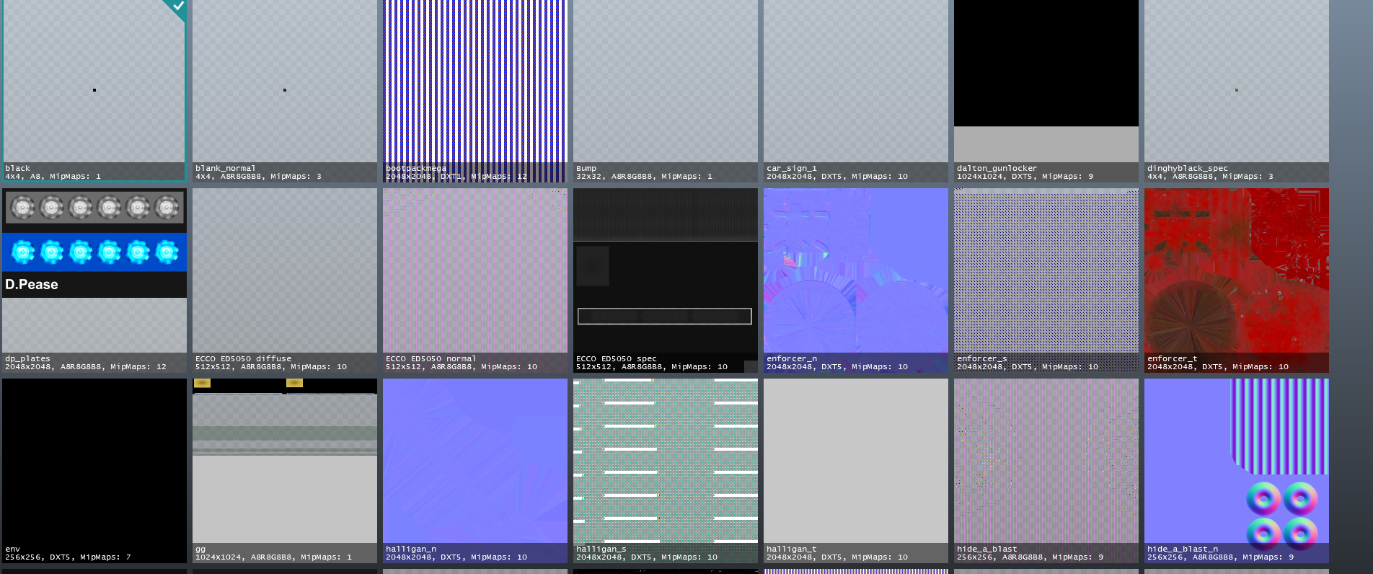Select the blank_normal texture thumbnail
This screenshot has height=574, width=1373.
pos(284,90)
